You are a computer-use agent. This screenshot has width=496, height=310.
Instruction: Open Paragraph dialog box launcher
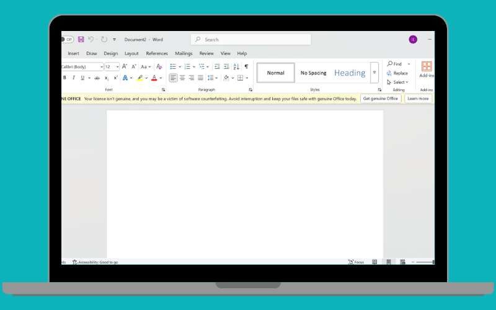pos(250,90)
